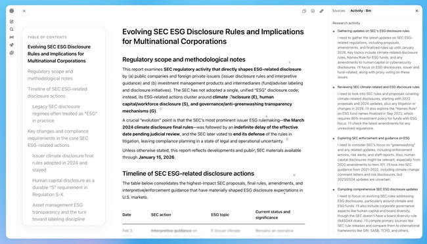Start a new chat via pencil icon
Image resolution: width=427 pixels, height=244 pixels.
pyautogui.click(x=11, y=22)
